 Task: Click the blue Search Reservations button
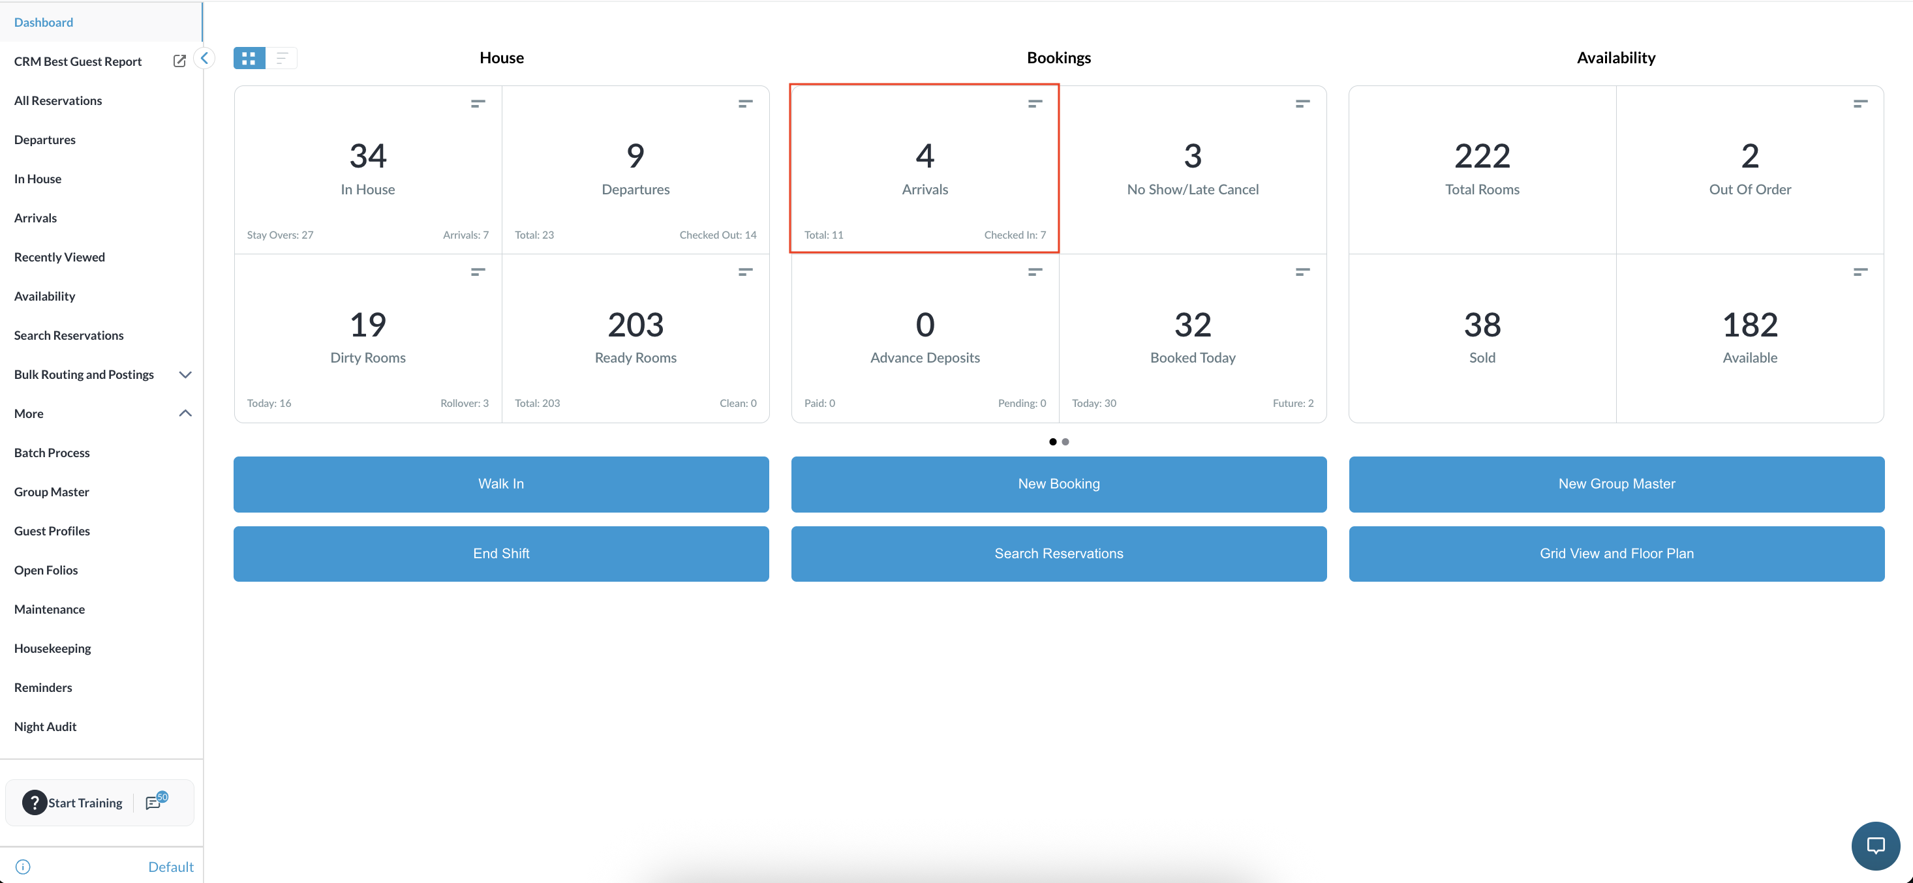click(x=1059, y=554)
